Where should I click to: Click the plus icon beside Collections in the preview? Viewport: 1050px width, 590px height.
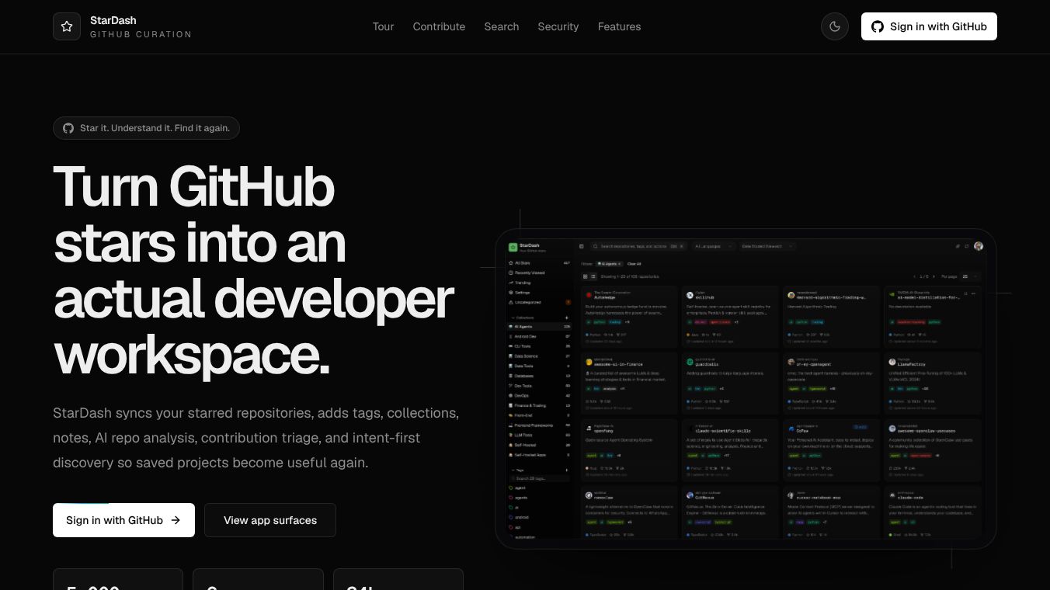point(567,318)
